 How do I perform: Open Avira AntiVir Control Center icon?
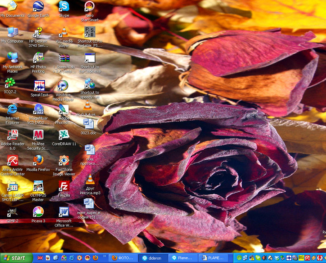point(13,160)
